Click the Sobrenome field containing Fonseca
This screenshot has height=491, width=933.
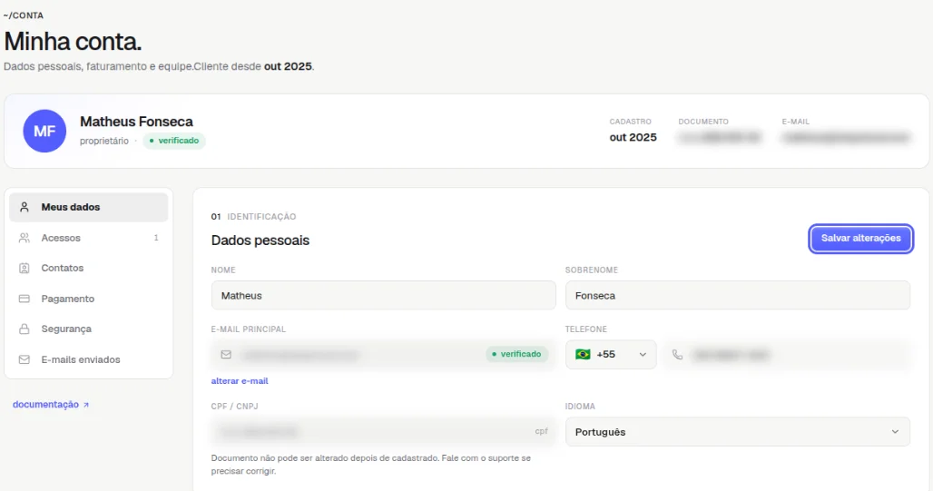[x=737, y=295]
